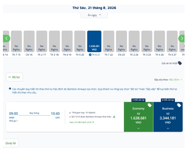Select date tab Th 5 27
Image resolution: width=189 pixels, height=148 pixels.
(x=172, y=43)
